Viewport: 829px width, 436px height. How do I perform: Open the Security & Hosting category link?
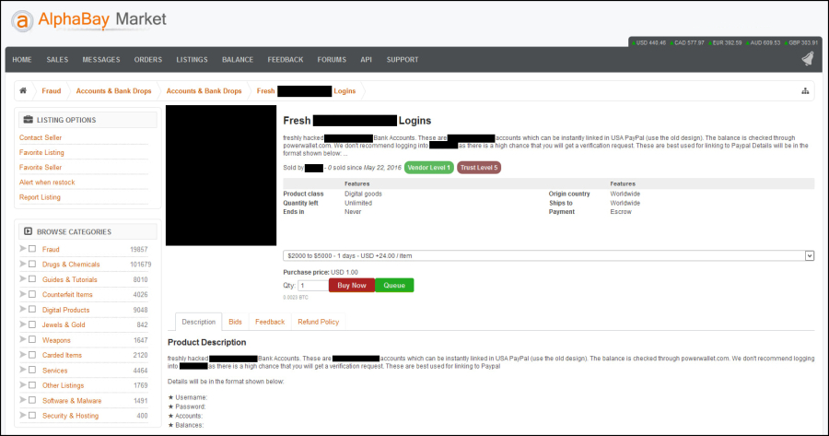[70, 416]
